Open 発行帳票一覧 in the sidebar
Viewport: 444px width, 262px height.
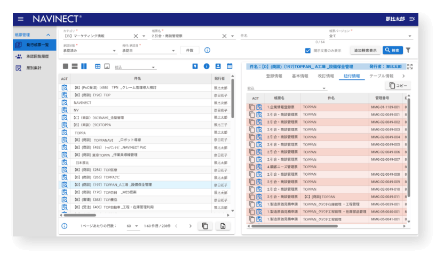tap(35, 45)
